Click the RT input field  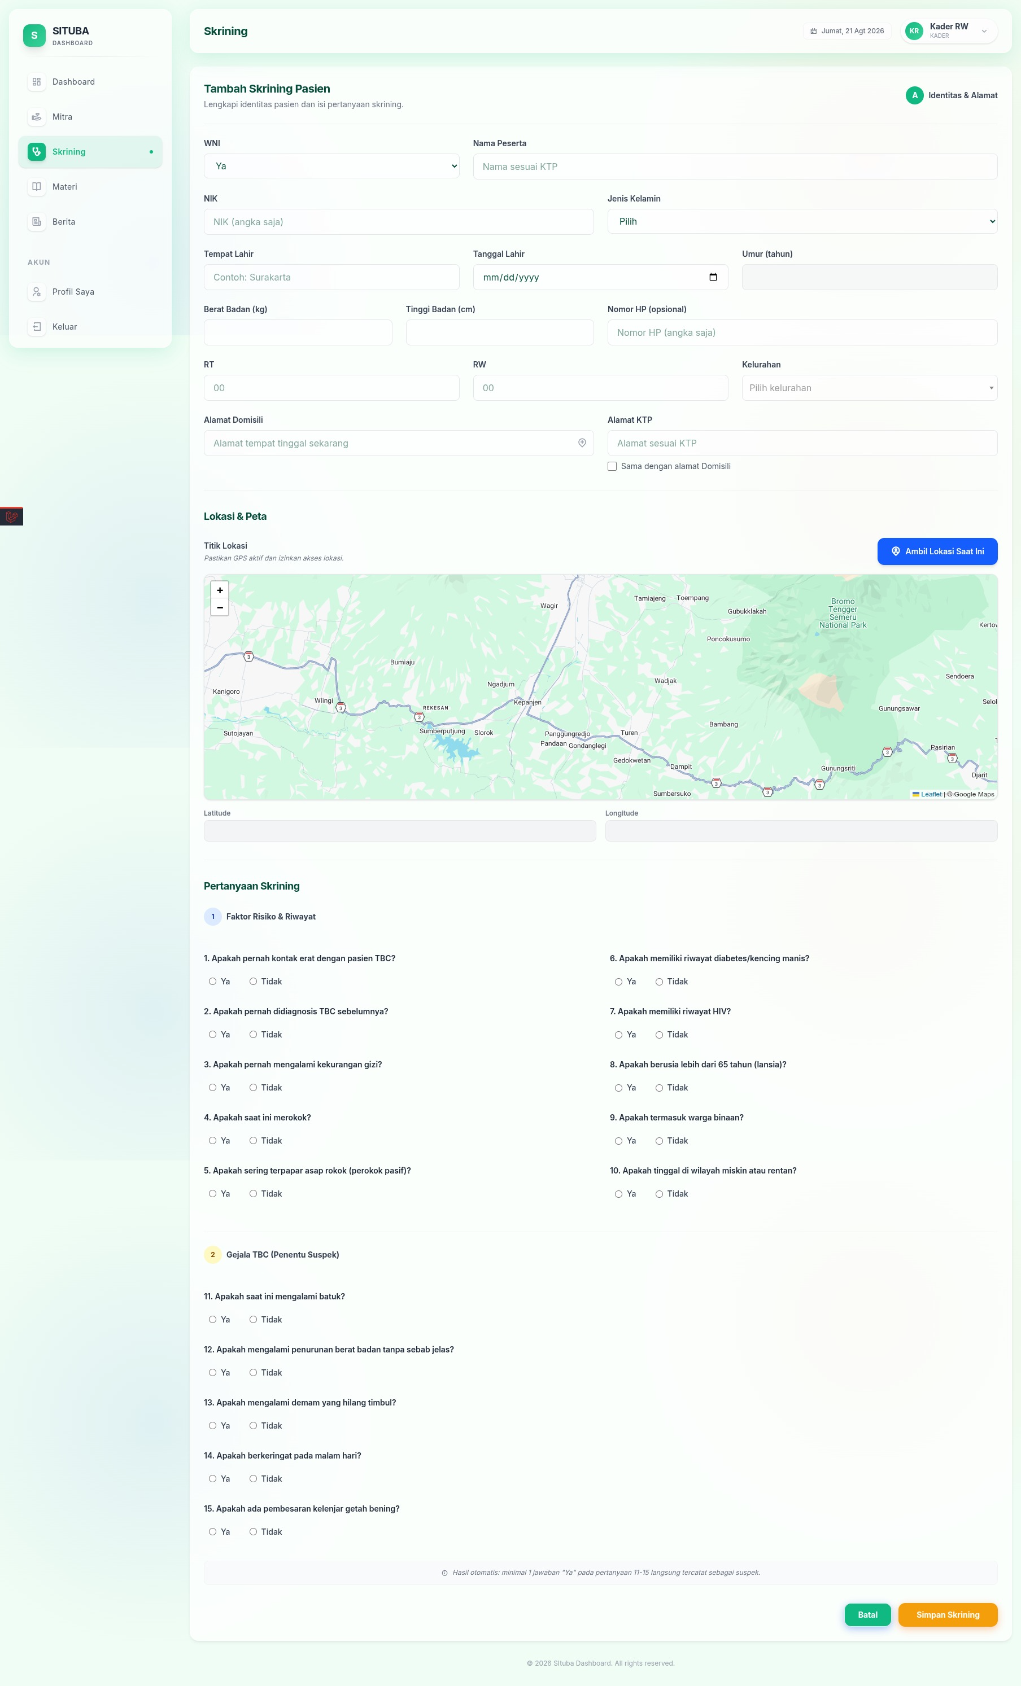[x=331, y=388]
